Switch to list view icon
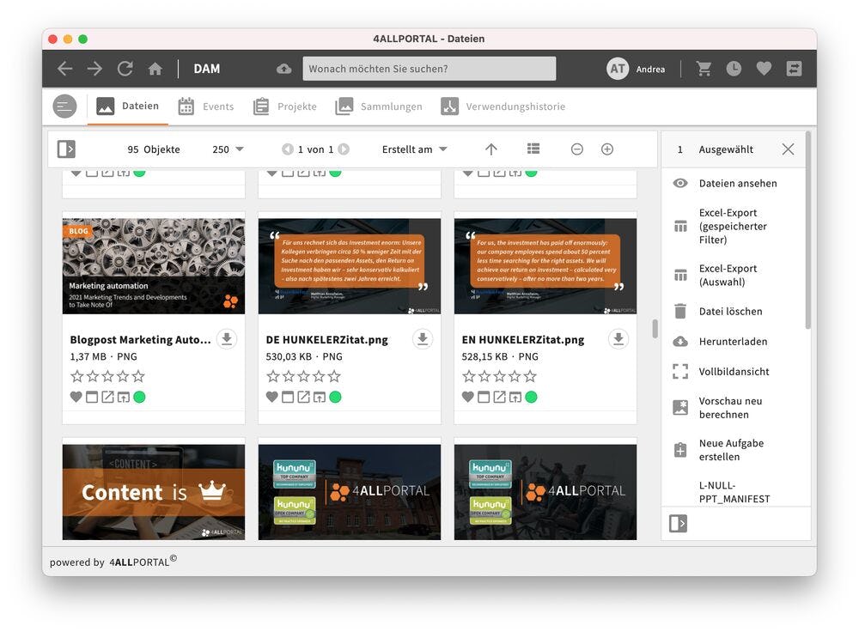This screenshot has height=632, width=859. pos(533,149)
